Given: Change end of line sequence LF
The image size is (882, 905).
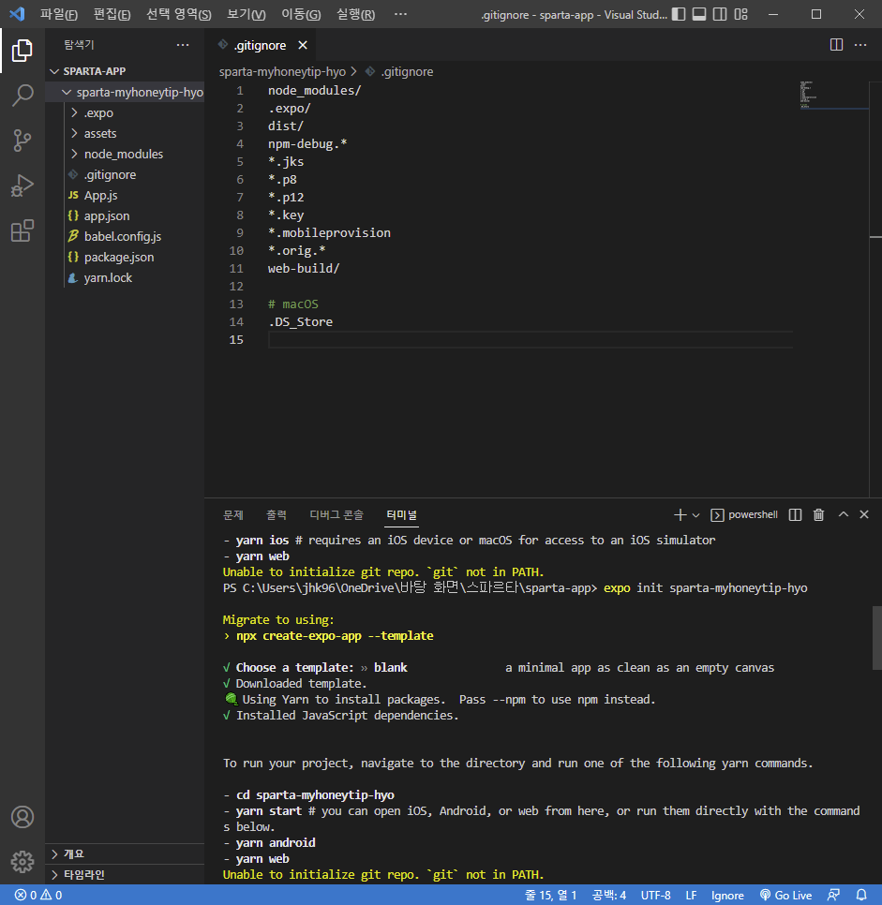Looking at the screenshot, I should coord(691,896).
